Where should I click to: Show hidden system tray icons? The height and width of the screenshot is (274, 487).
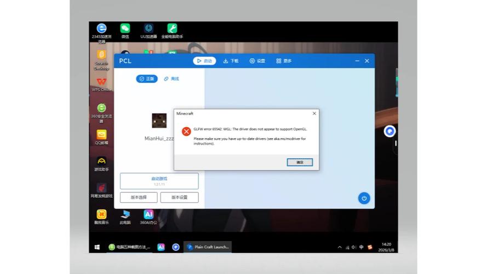pyautogui.click(x=340, y=247)
